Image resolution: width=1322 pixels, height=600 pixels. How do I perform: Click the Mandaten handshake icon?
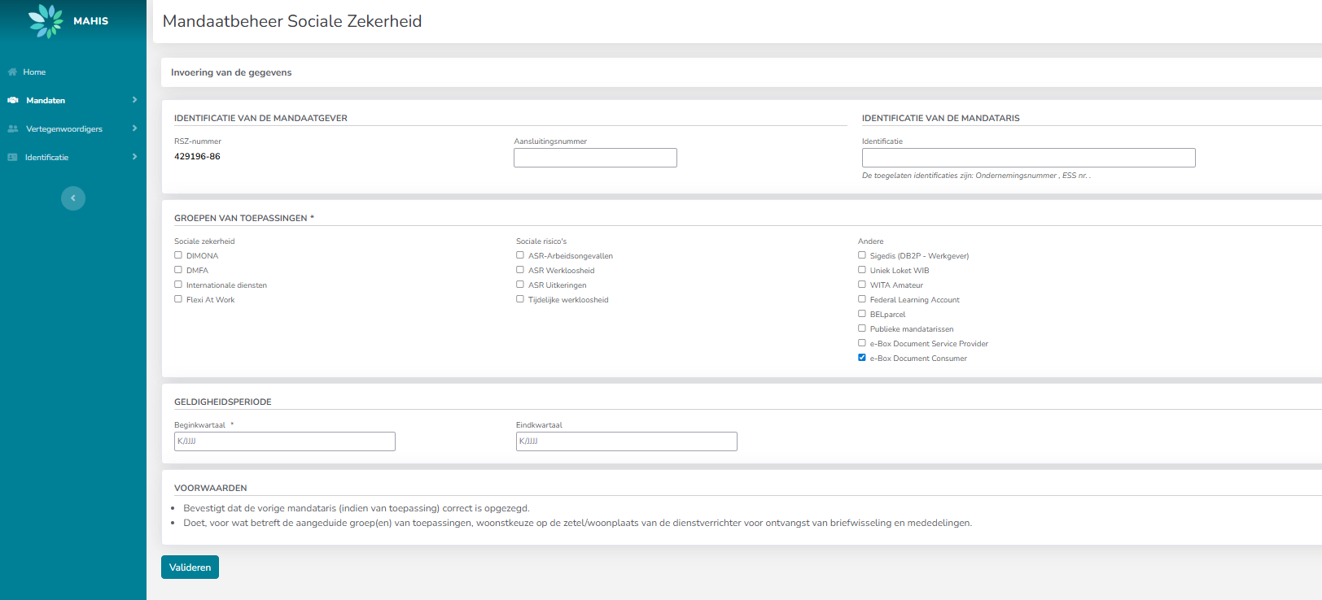point(13,101)
